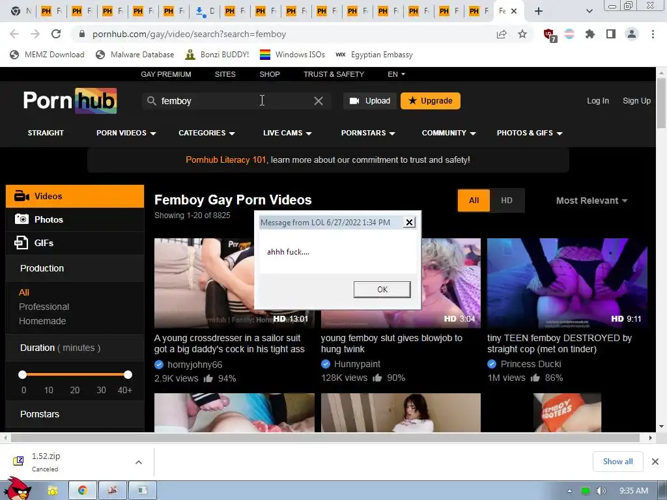Image resolution: width=667 pixels, height=500 pixels.
Task: Close the downloads bar
Action: pyautogui.click(x=655, y=462)
